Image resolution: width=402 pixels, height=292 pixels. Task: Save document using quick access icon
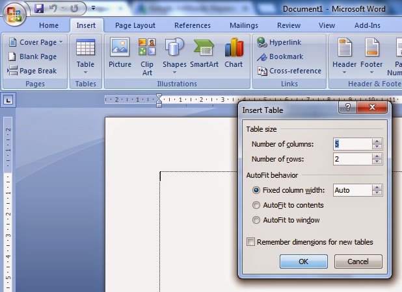[39, 8]
